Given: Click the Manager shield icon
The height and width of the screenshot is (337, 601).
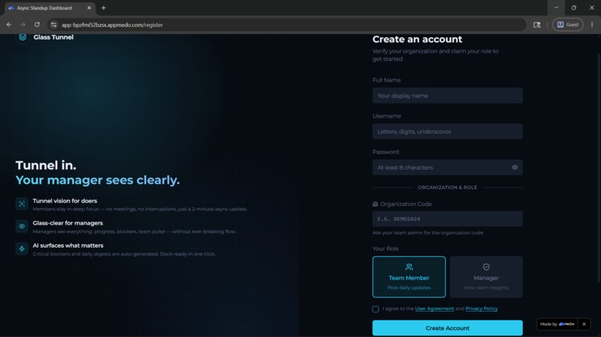Looking at the screenshot, I should click(486, 266).
